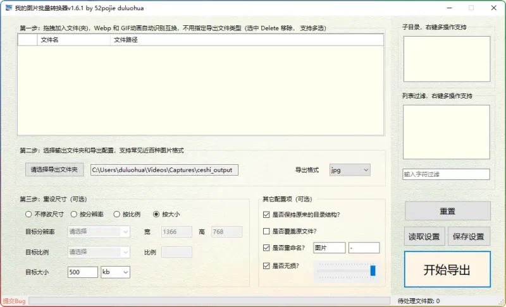Expand the kb size unit dropdown

coord(115,272)
